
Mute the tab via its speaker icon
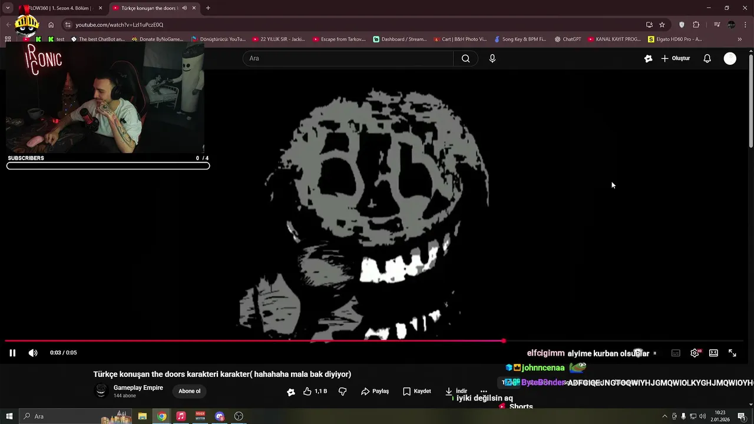(184, 8)
